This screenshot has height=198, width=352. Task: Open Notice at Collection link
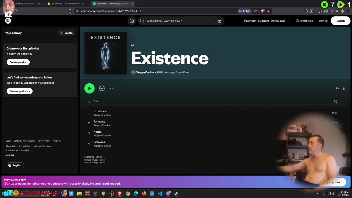tap(42, 146)
